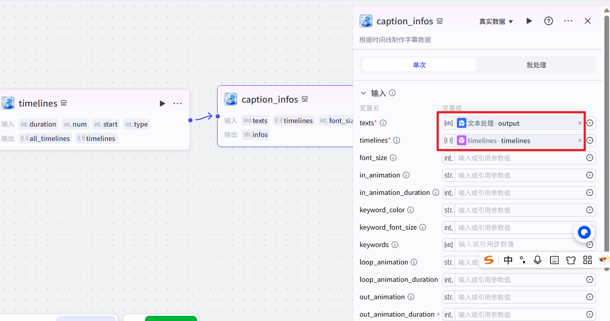Remove timelines reference from timelines field
Image resolution: width=610 pixels, height=321 pixels.
click(580, 140)
